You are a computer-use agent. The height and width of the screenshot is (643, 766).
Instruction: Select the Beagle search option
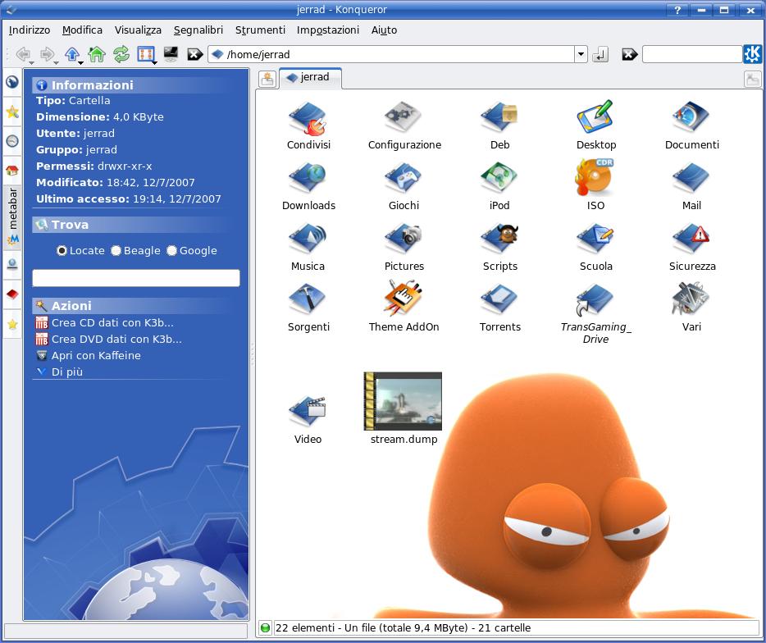click(x=135, y=251)
